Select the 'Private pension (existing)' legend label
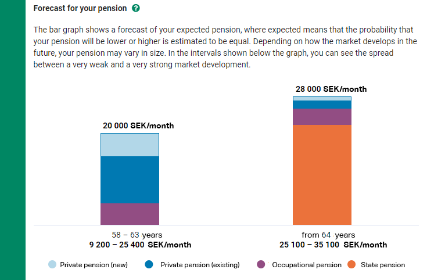Image resolution: width=427 pixels, height=280 pixels. click(x=200, y=265)
